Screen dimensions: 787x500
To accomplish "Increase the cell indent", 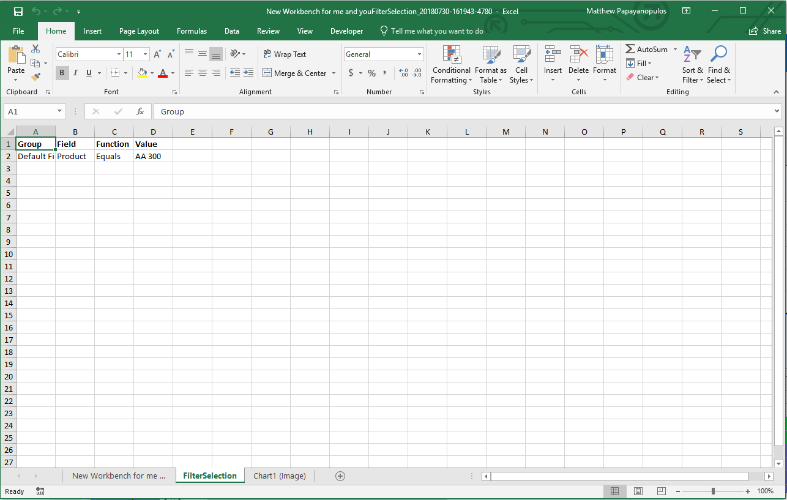I will click(248, 73).
